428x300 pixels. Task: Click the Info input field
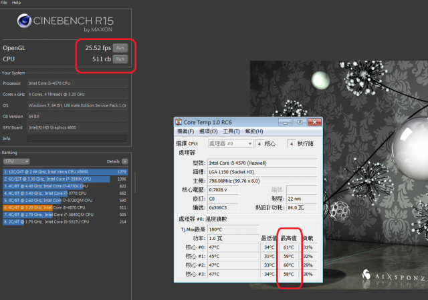pyautogui.click(x=78, y=139)
